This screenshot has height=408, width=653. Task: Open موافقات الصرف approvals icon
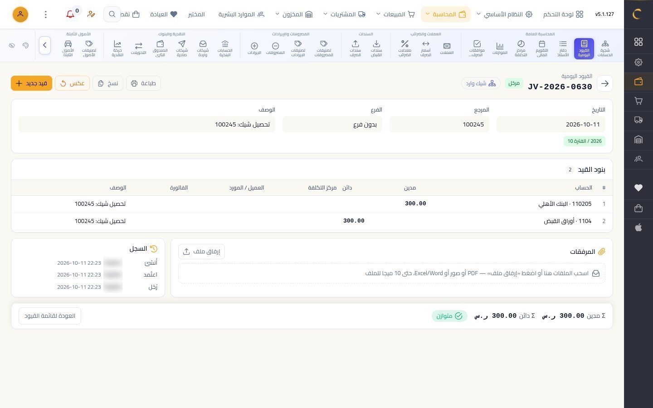click(x=477, y=49)
